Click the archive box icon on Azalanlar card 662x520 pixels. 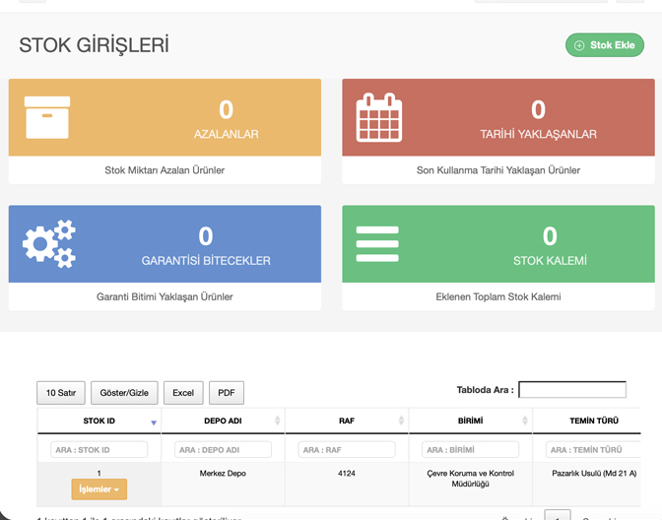[x=47, y=117]
